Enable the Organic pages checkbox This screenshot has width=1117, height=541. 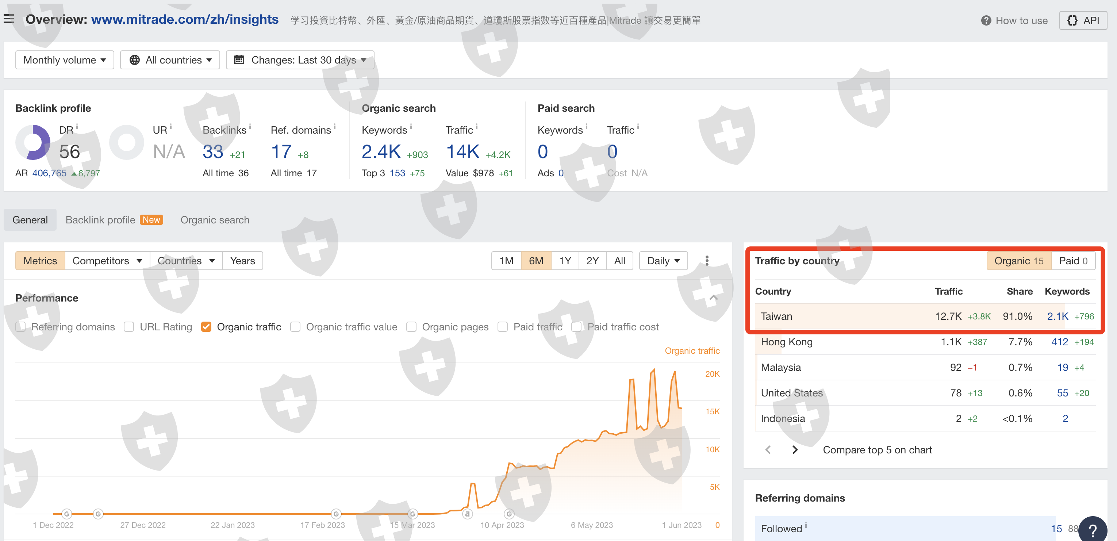click(x=411, y=327)
